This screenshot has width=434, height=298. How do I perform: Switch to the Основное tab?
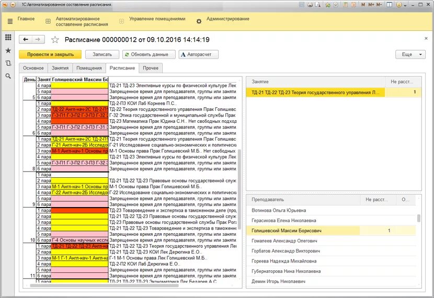33,68
